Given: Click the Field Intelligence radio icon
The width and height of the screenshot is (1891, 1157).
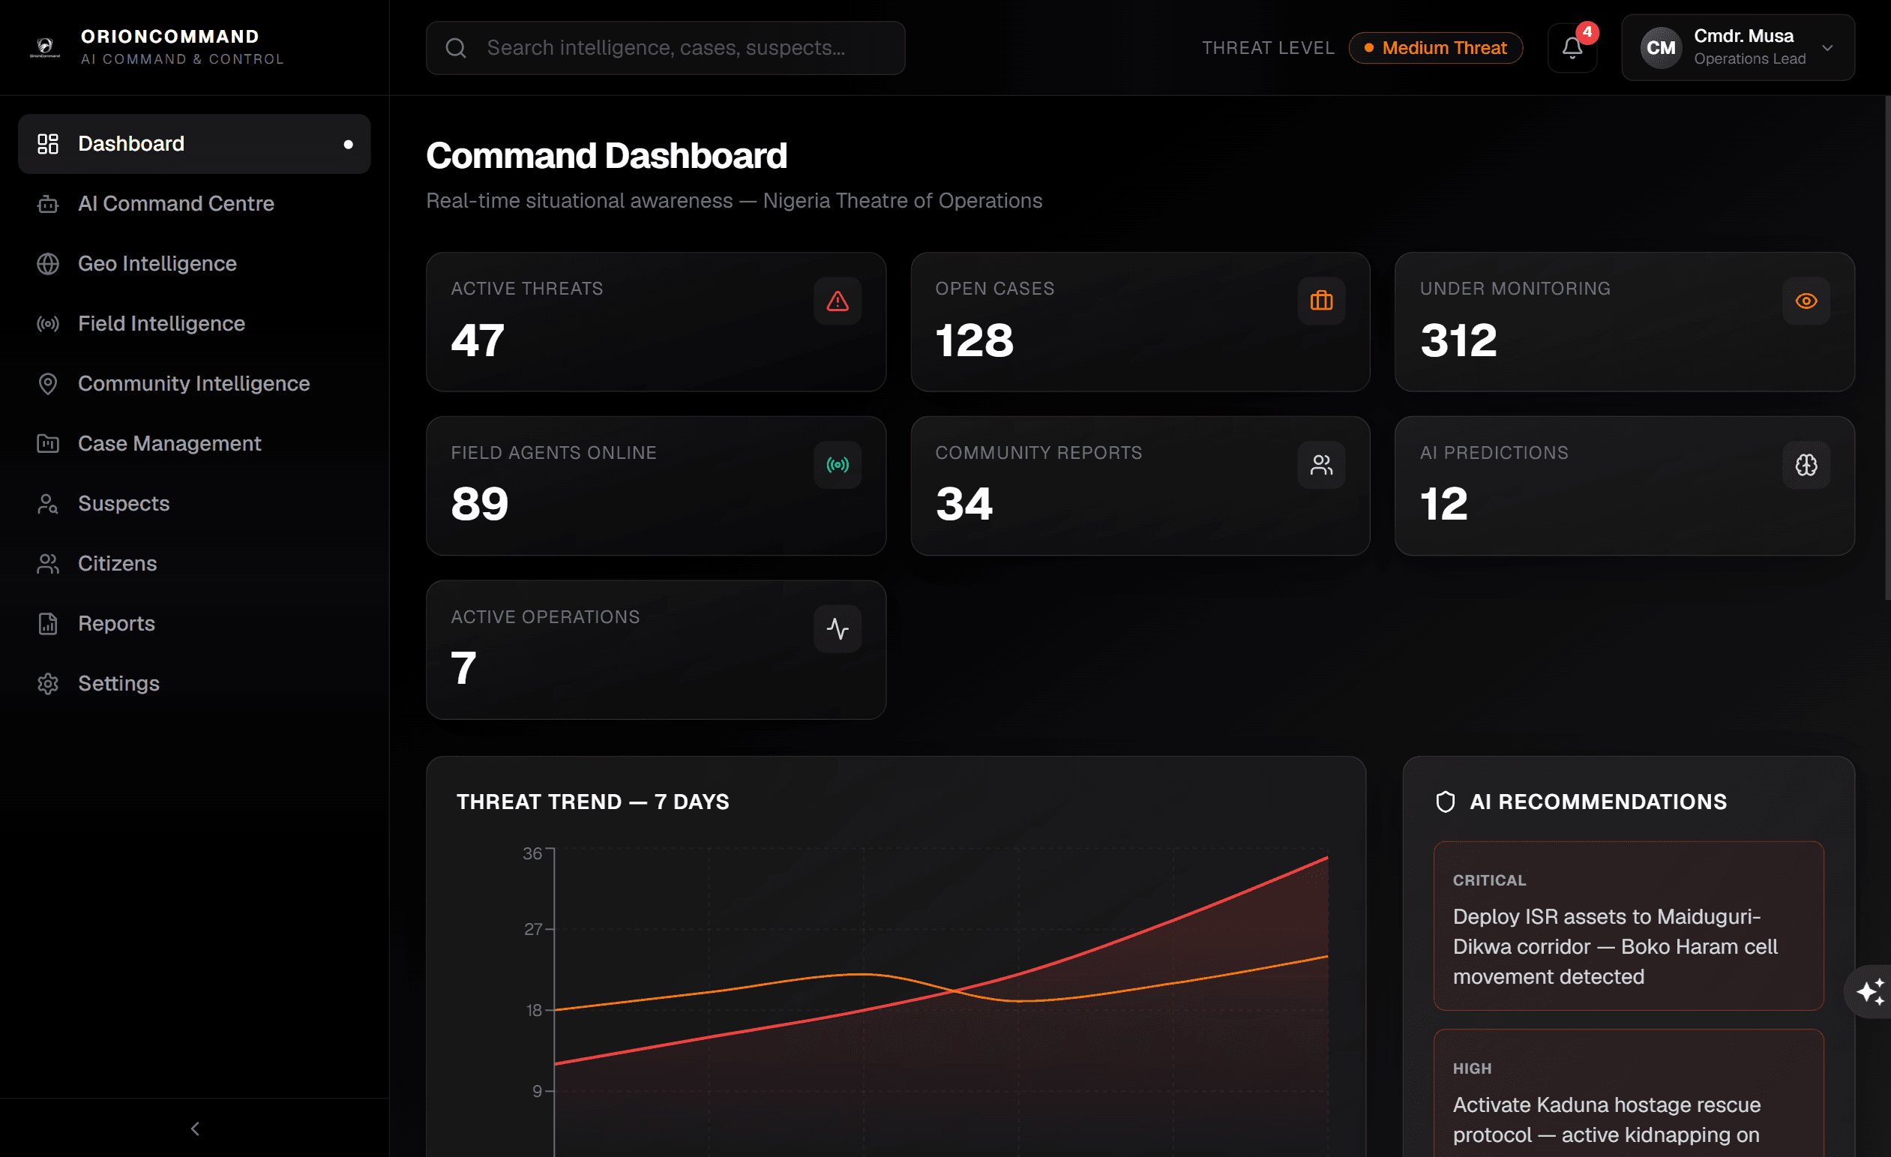Looking at the screenshot, I should tap(47, 323).
